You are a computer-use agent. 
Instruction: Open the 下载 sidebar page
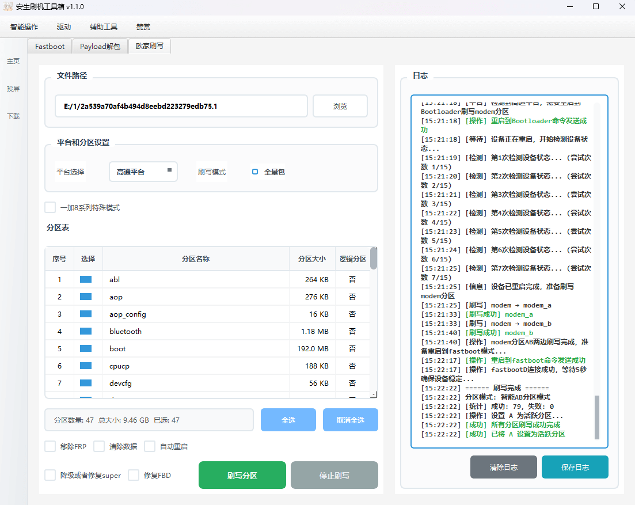[x=13, y=116]
